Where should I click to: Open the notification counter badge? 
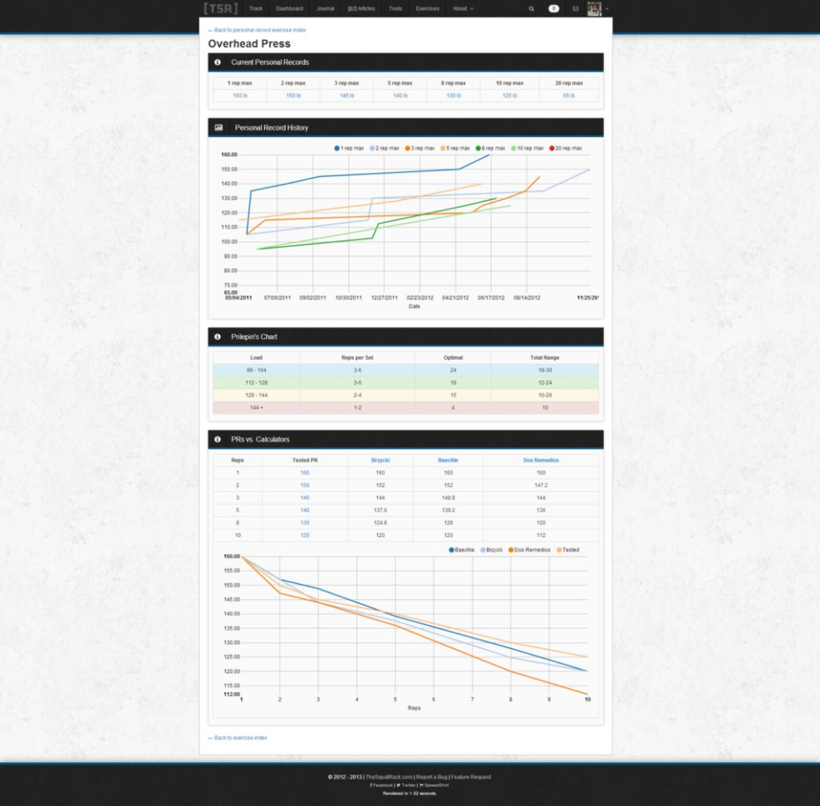[555, 8]
